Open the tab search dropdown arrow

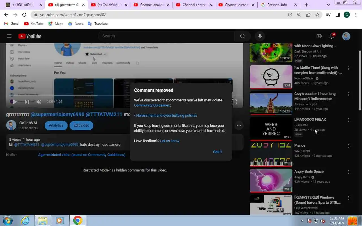pos(328,5)
